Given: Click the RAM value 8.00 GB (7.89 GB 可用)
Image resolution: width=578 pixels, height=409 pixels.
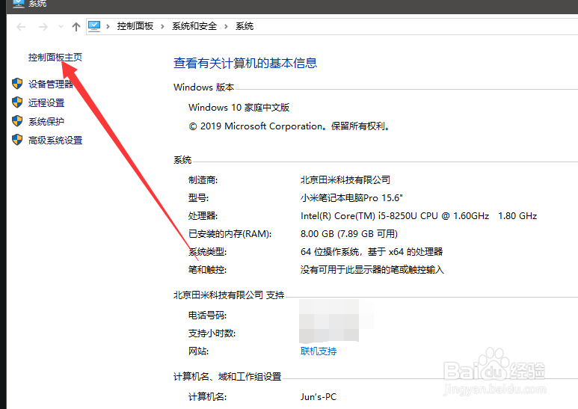Looking at the screenshot, I should (349, 233).
